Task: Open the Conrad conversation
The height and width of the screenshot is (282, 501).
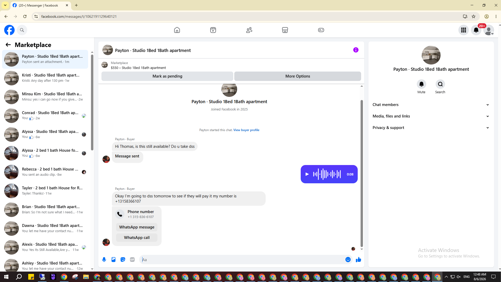Action: (45, 116)
